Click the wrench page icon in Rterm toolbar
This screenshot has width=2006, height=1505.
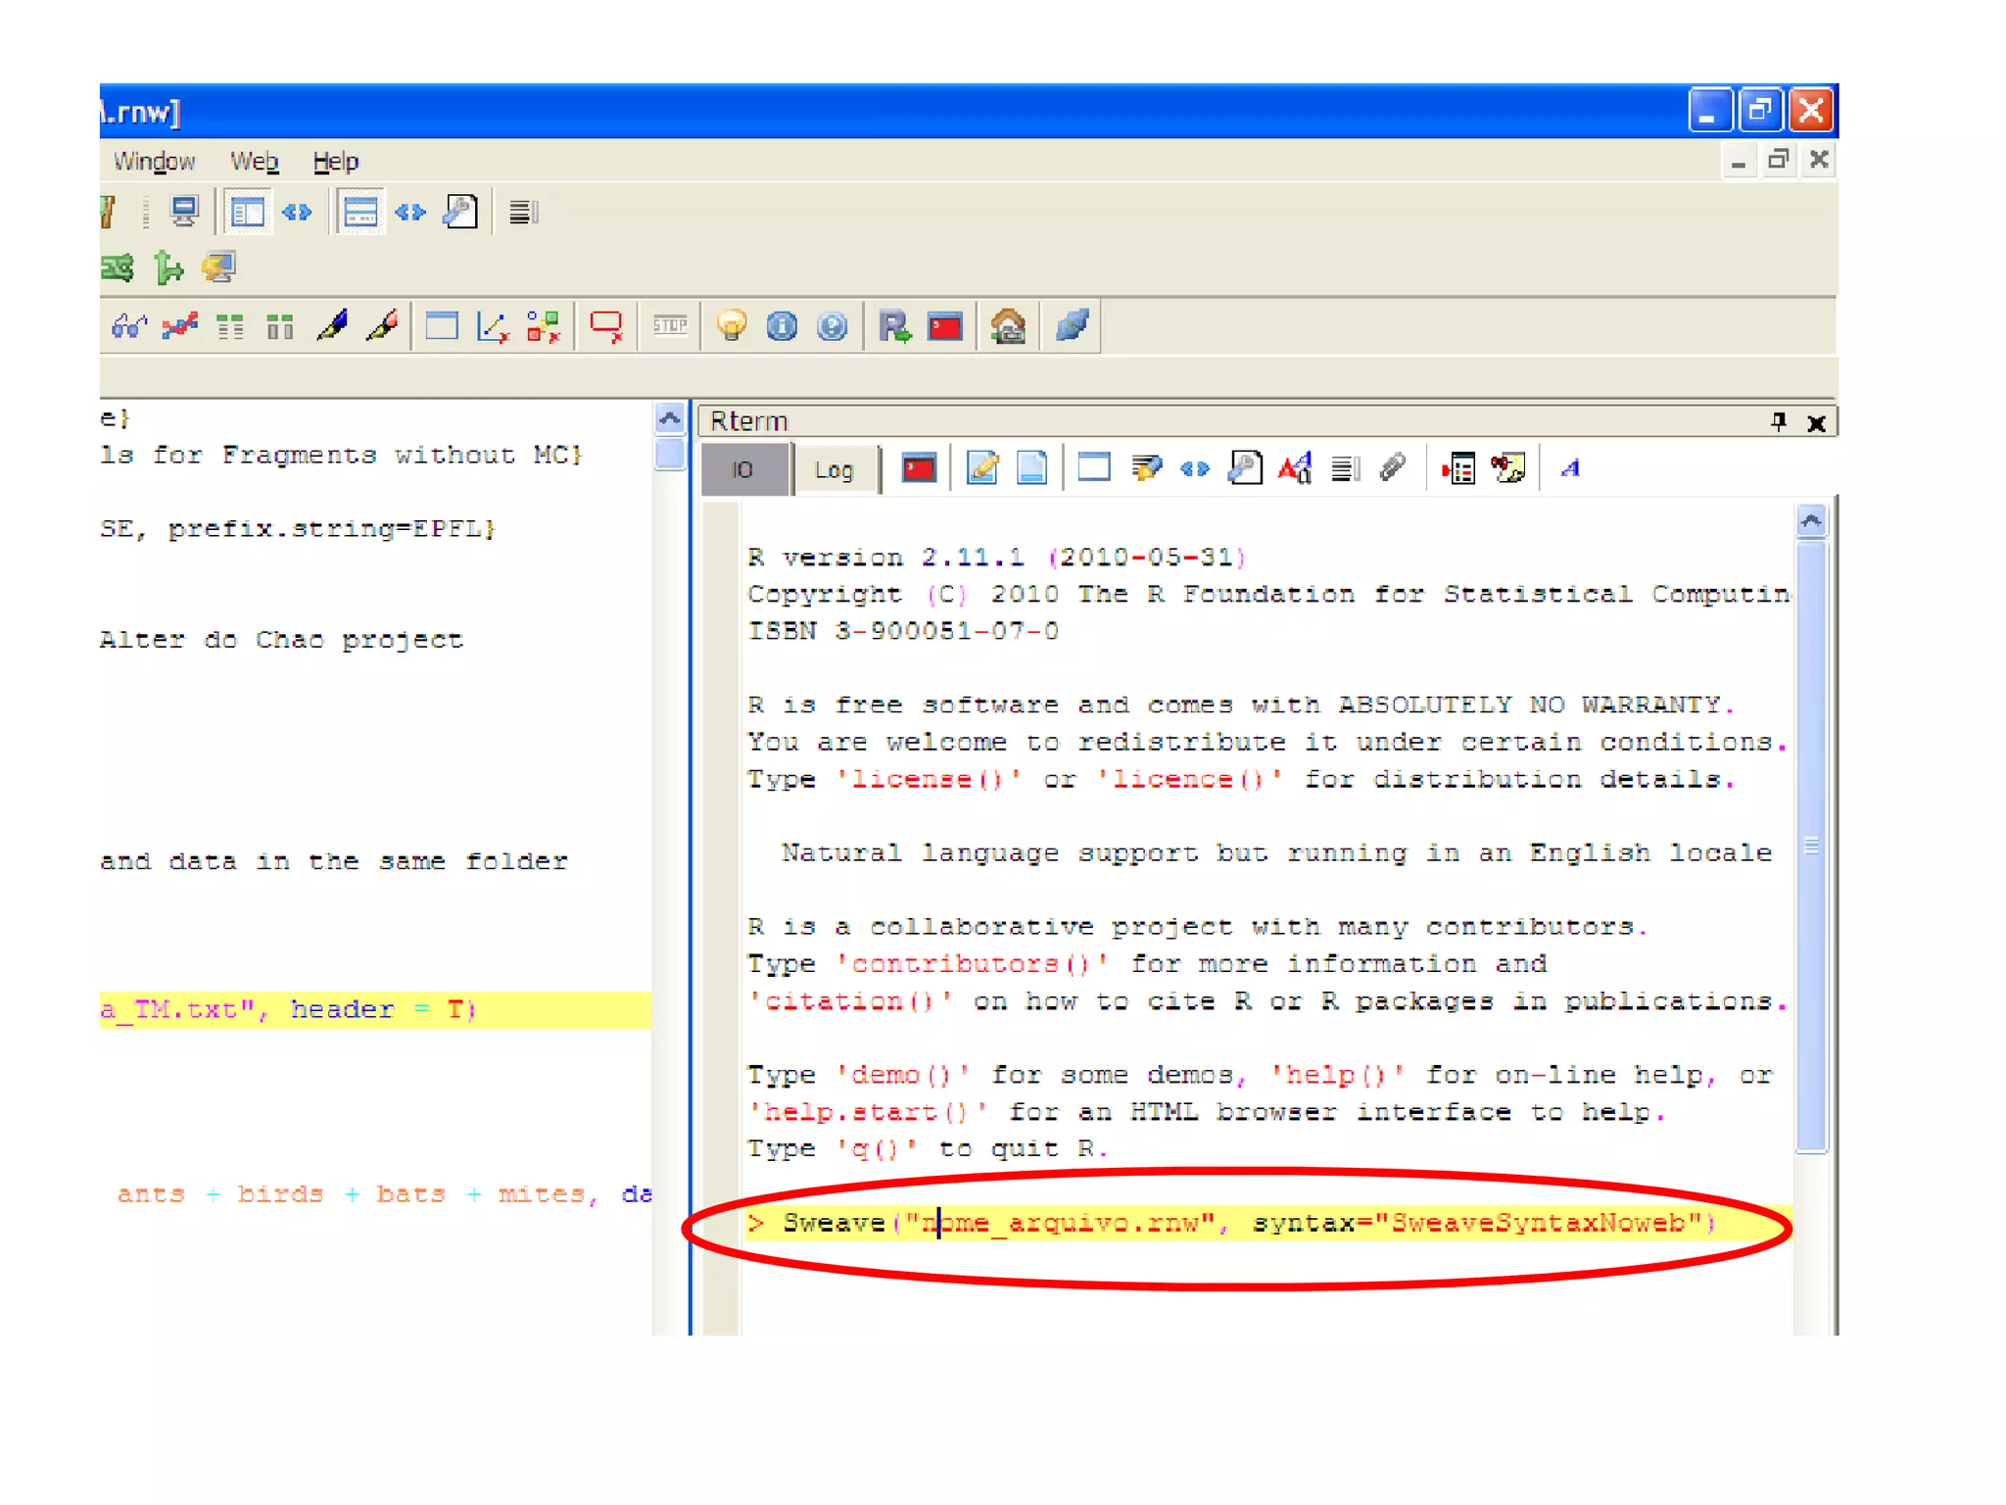point(1245,468)
